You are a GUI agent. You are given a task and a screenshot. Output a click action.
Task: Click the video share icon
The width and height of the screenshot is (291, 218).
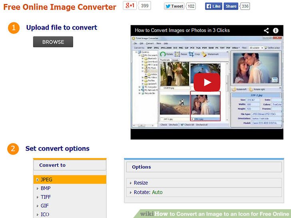266,30
